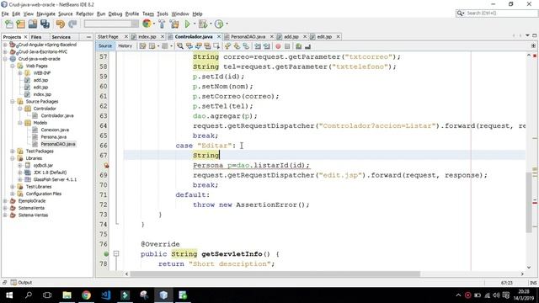Open File Explorer from the taskbar

coord(67,295)
